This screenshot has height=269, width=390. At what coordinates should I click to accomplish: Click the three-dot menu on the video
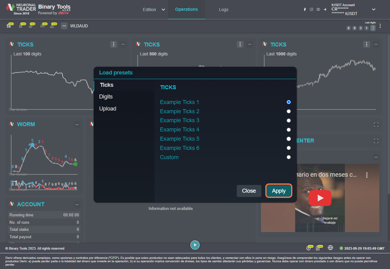(367, 175)
